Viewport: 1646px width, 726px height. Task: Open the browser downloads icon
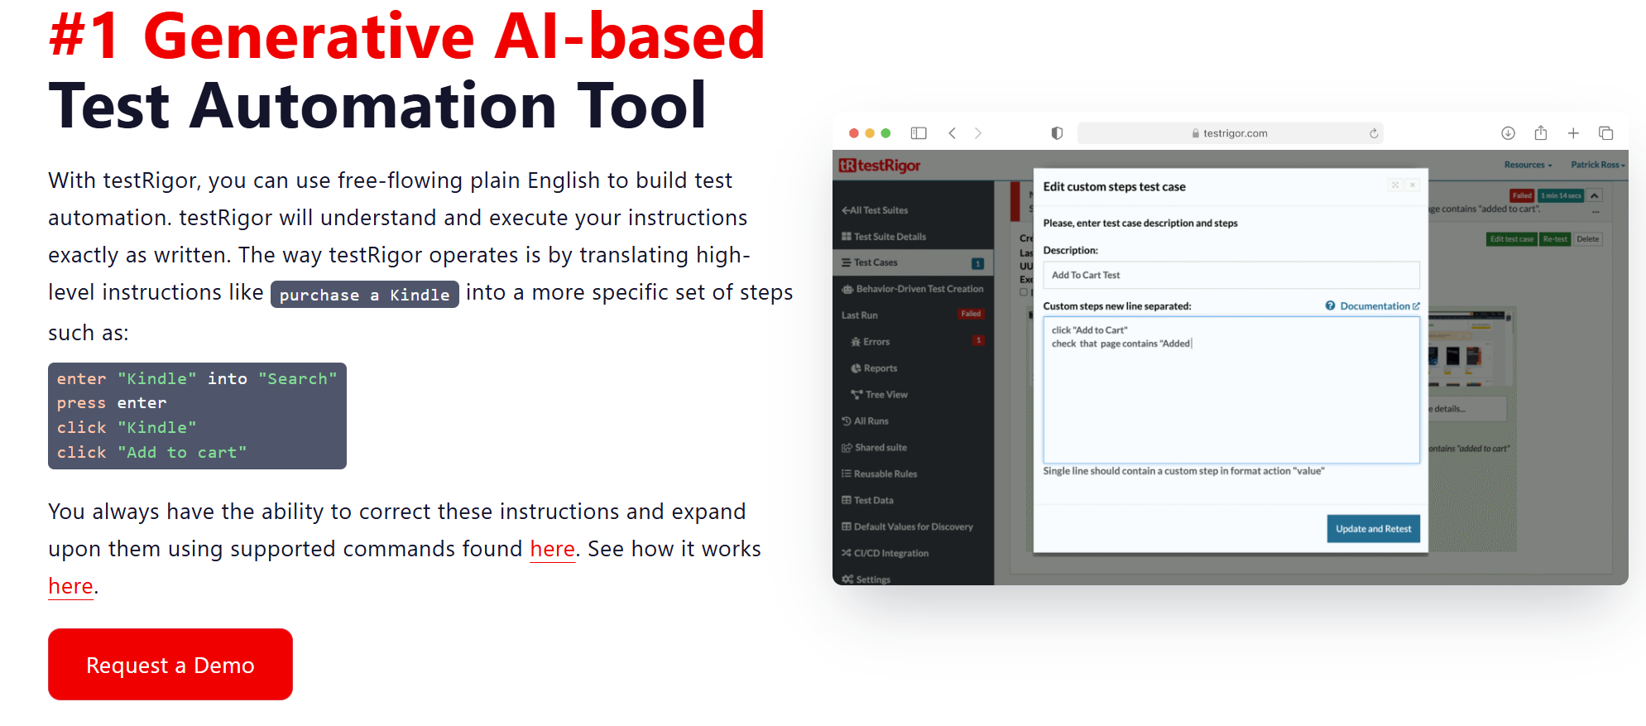point(1508,133)
